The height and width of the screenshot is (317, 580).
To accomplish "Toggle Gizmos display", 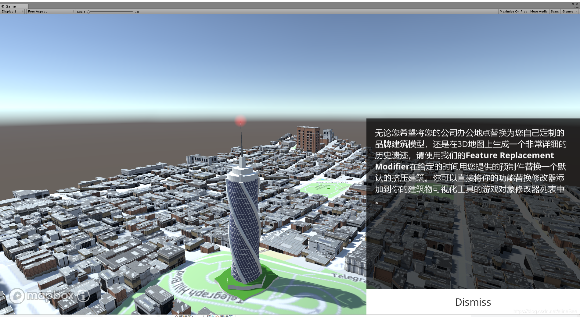I will (x=567, y=12).
